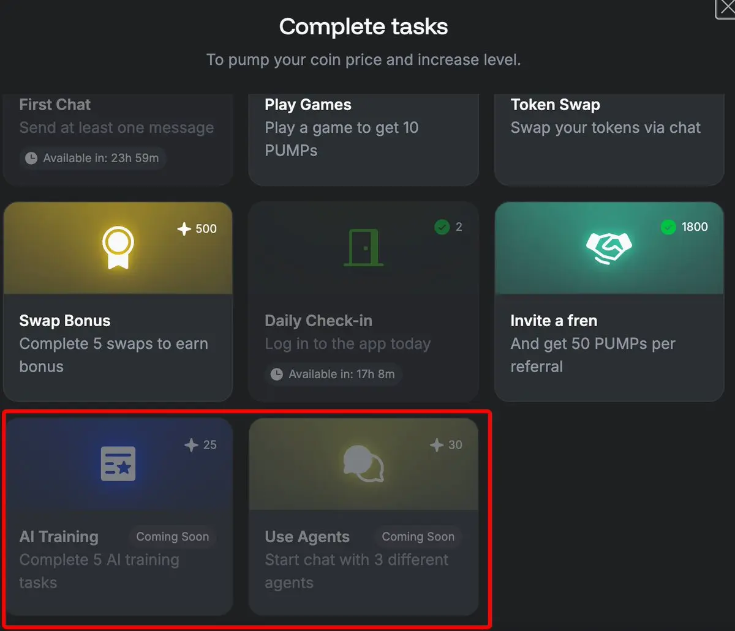This screenshot has height=631, width=735.
Task: Select the Swap Bonus task title
Action: click(x=65, y=321)
